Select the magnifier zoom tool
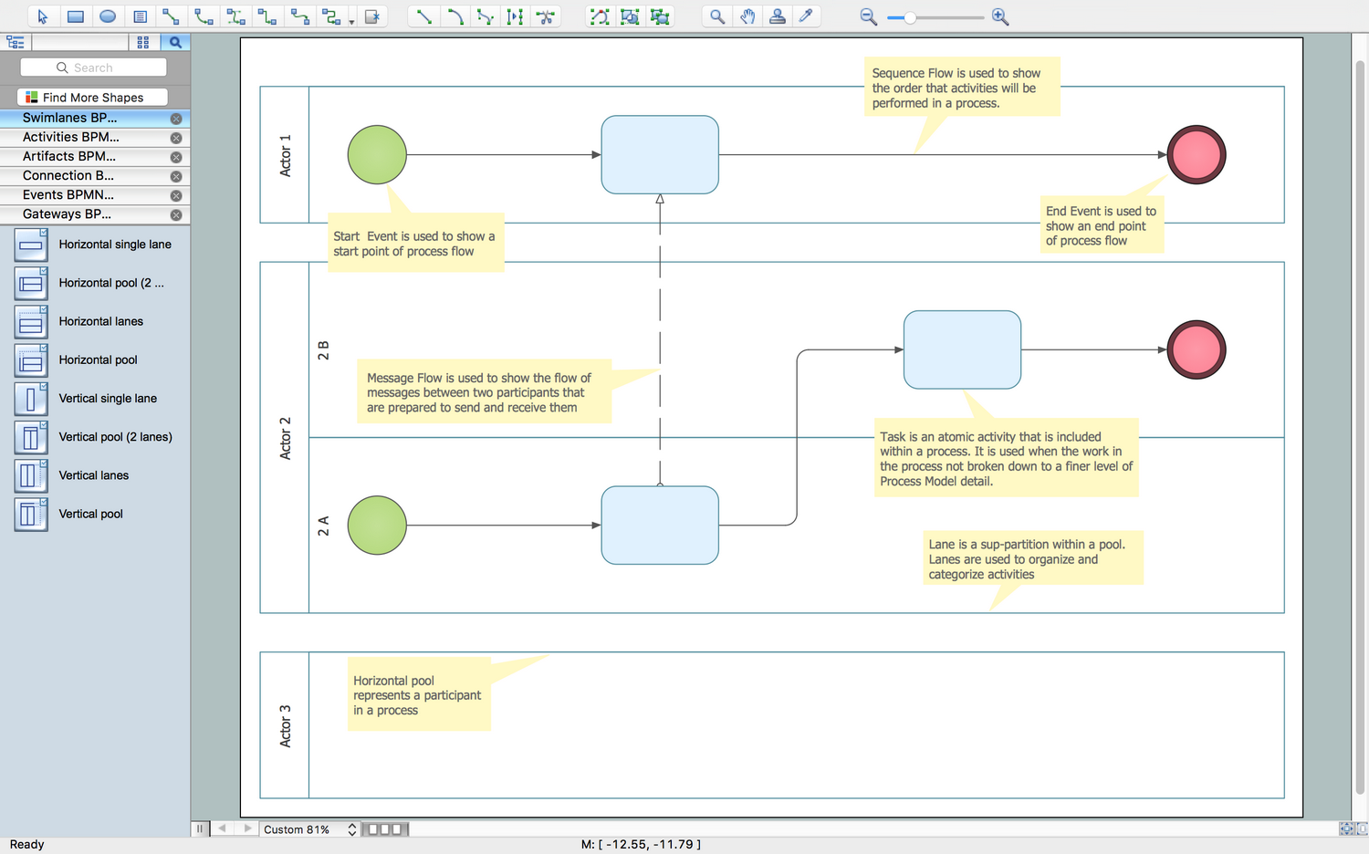The image size is (1369, 854). click(x=717, y=16)
